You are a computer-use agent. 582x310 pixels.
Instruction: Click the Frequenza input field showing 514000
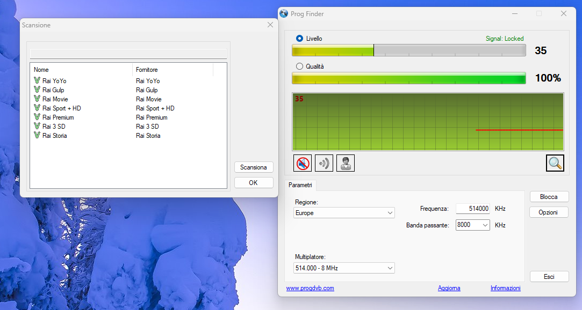coord(472,209)
